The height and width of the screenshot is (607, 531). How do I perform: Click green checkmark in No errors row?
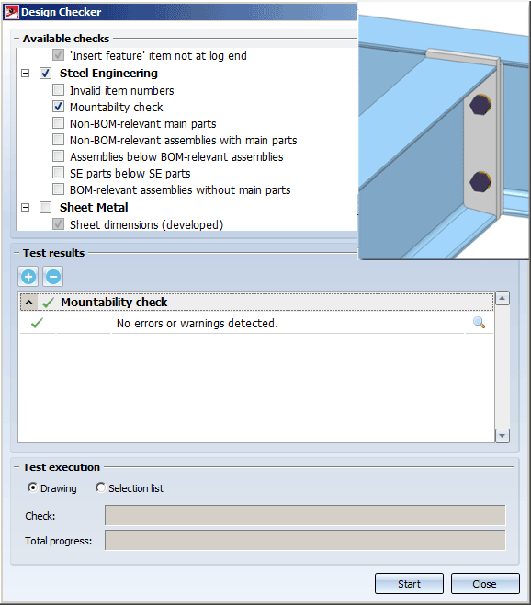[37, 323]
